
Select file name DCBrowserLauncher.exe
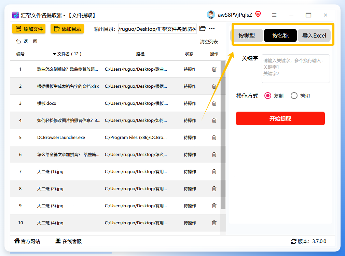[x=61, y=138]
